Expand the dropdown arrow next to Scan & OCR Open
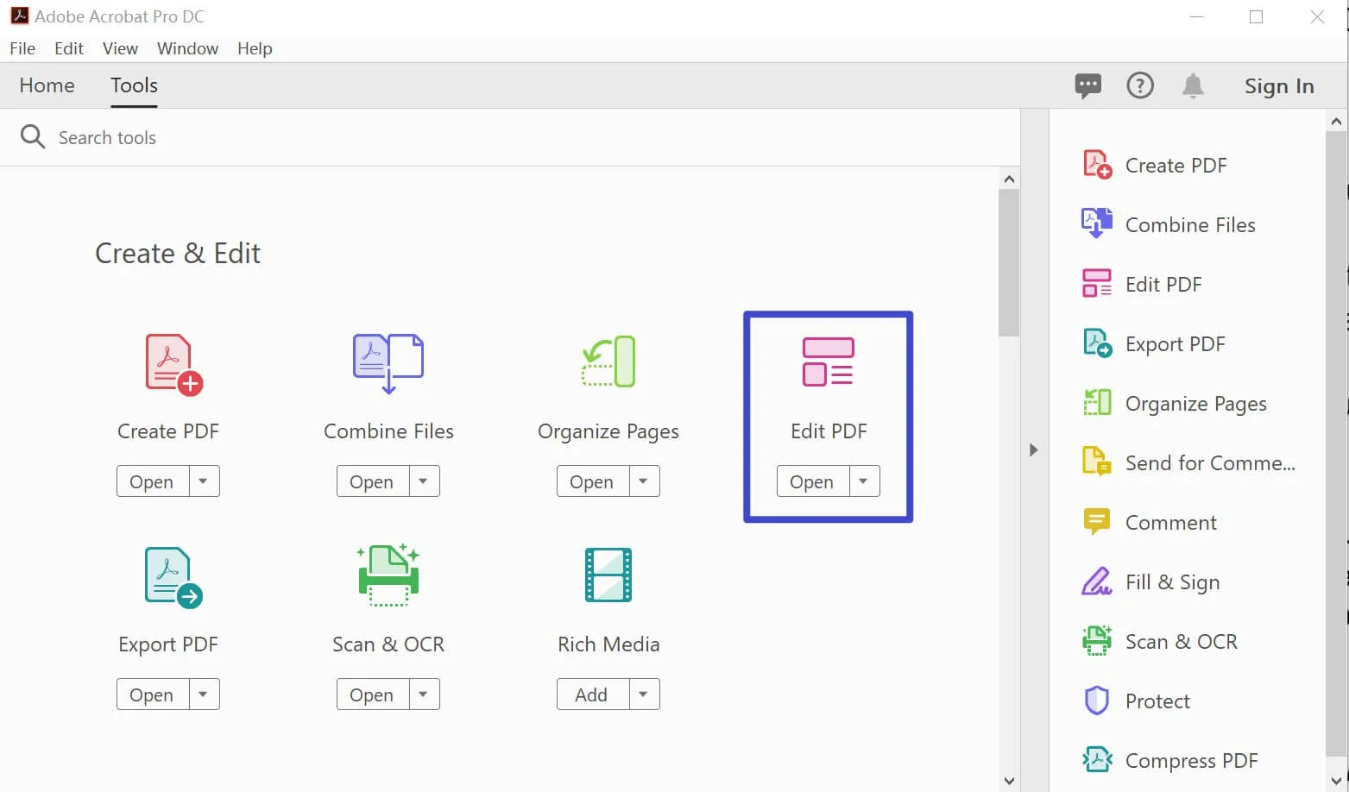Viewport: 1349px width, 792px height. (x=424, y=695)
